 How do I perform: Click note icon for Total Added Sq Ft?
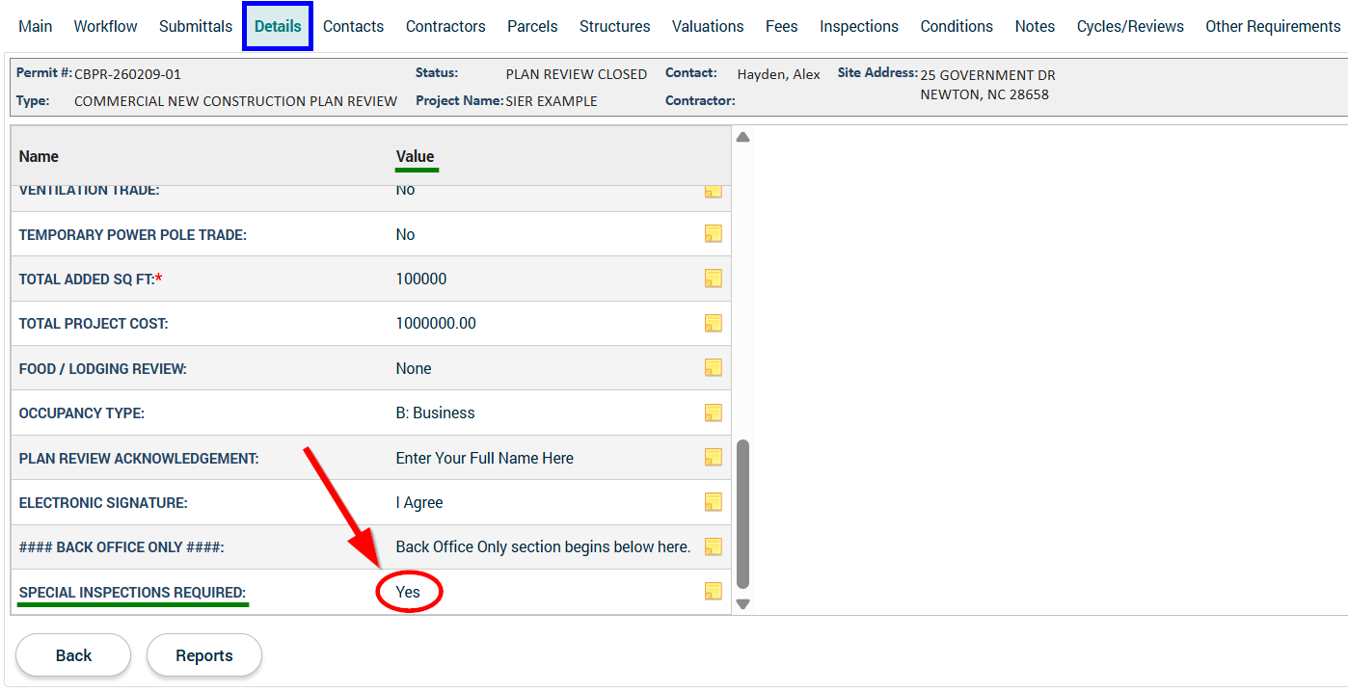coord(714,279)
